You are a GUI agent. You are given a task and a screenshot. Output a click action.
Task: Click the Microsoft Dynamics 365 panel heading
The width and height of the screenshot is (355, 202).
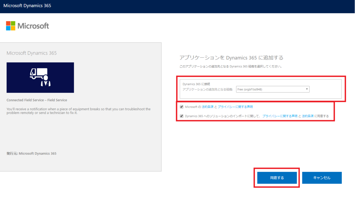point(32,53)
